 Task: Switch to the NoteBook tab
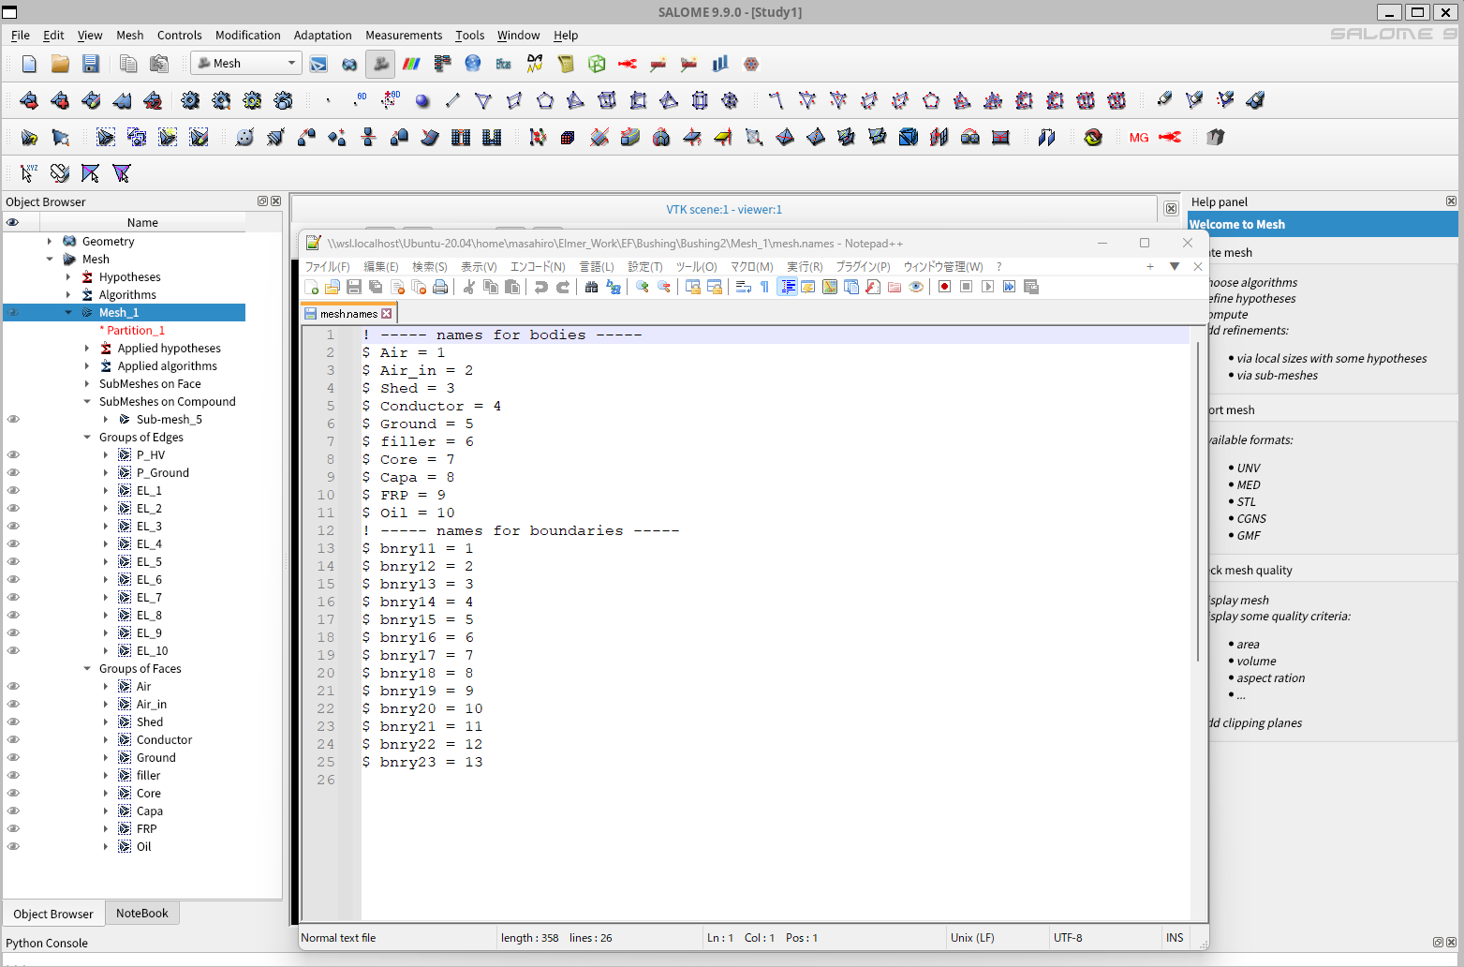(x=141, y=914)
